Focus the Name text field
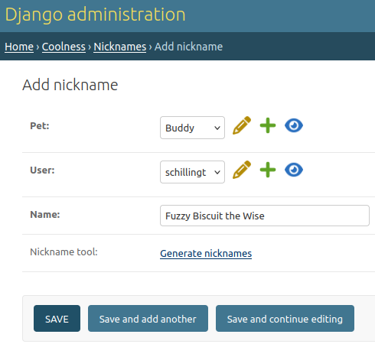 tap(265, 216)
